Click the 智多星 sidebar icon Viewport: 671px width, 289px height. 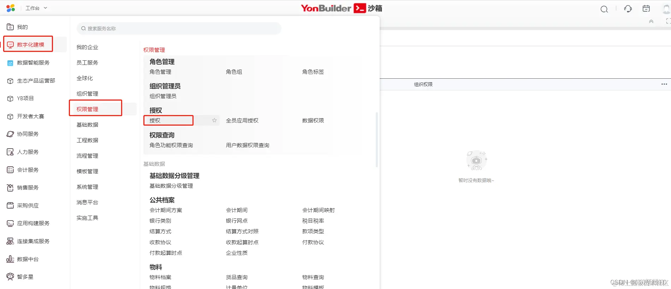[x=10, y=277]
